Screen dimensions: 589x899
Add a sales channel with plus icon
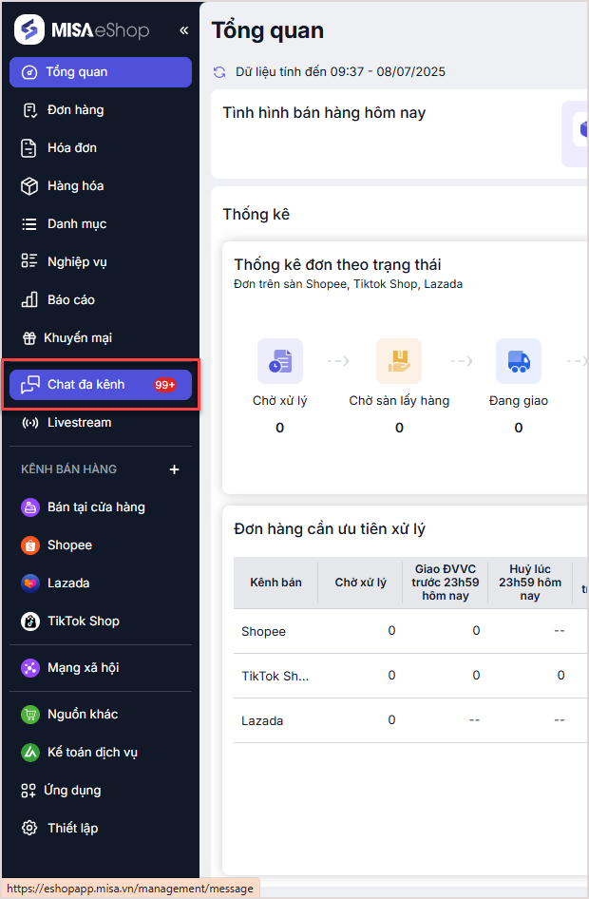pos(174,469)
